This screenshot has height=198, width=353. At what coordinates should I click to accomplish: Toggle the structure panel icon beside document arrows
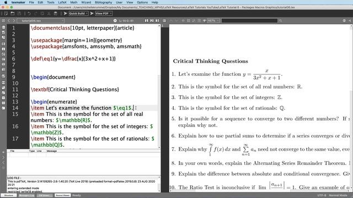(3, 21)
